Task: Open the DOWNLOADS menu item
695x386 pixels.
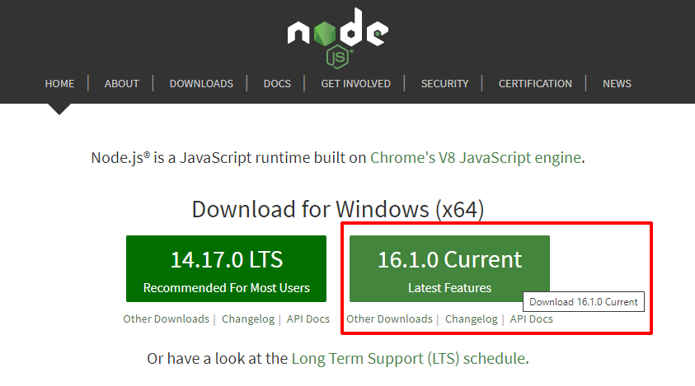Action: pos(201,84)
